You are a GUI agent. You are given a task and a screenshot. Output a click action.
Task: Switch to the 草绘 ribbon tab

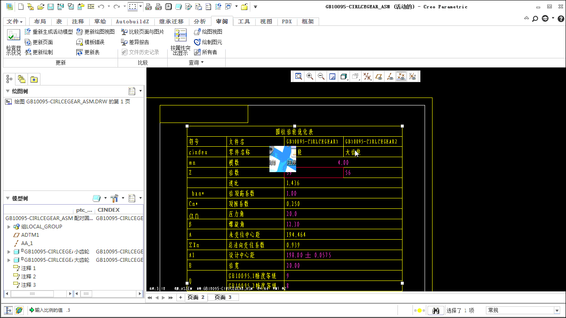click(100, 22)
